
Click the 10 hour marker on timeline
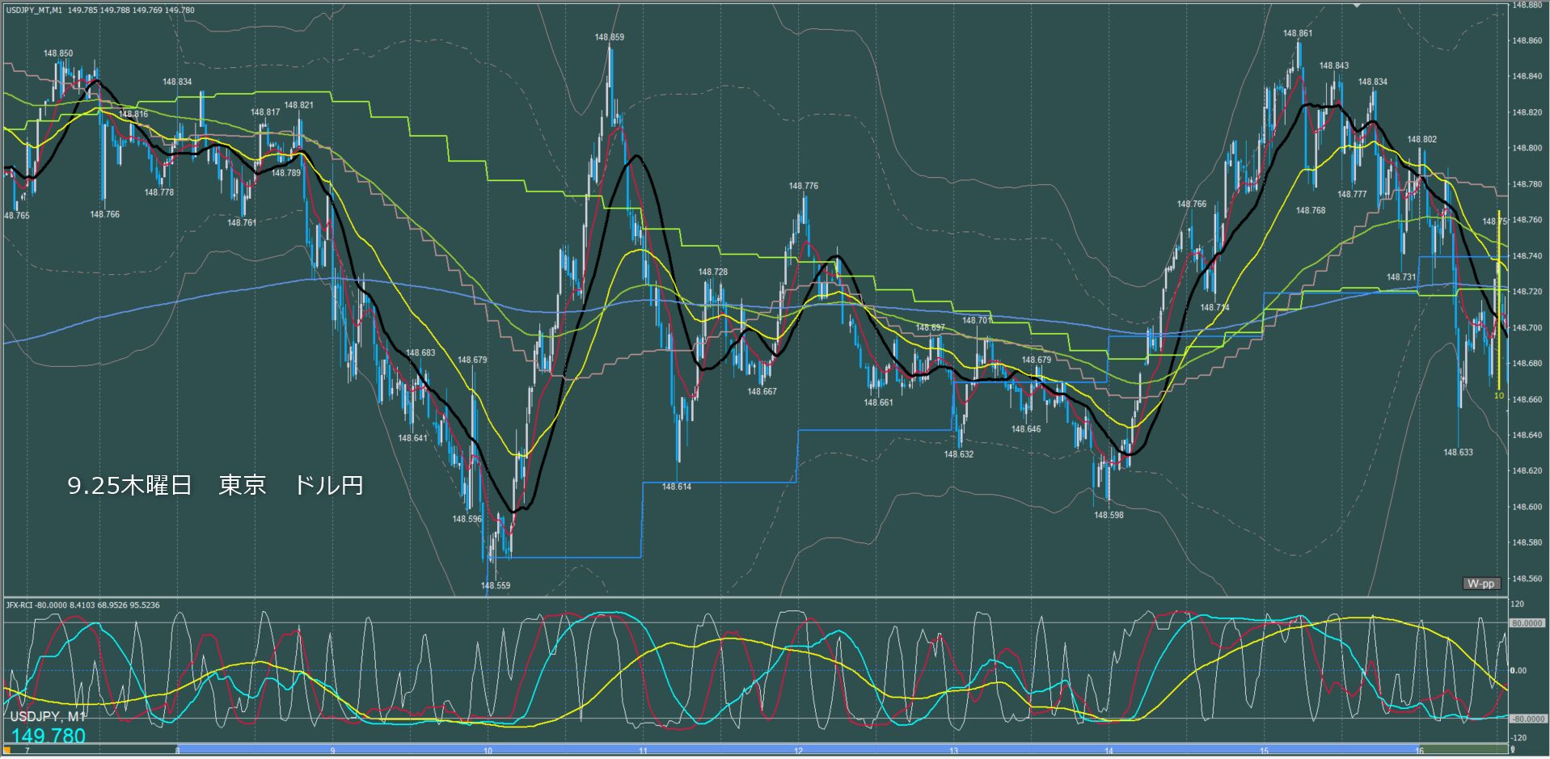(x=488, y=751)
